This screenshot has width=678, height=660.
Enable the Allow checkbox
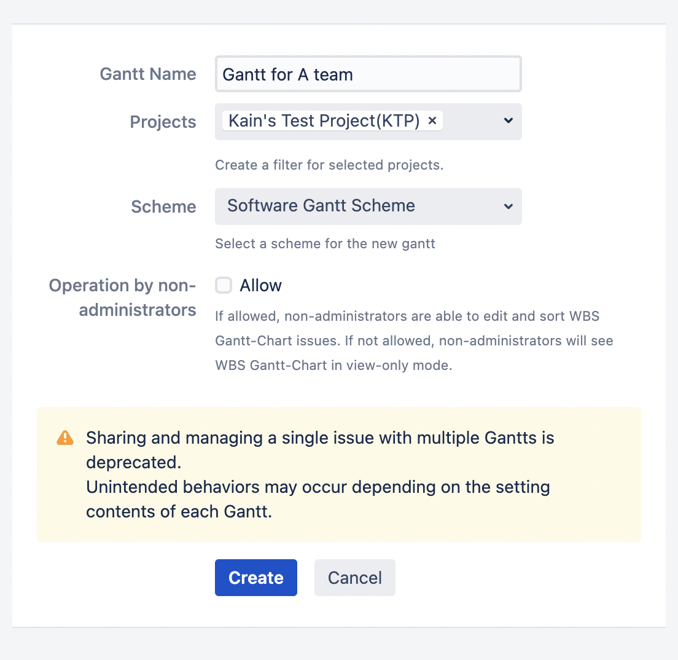click(x=223, y=285)
